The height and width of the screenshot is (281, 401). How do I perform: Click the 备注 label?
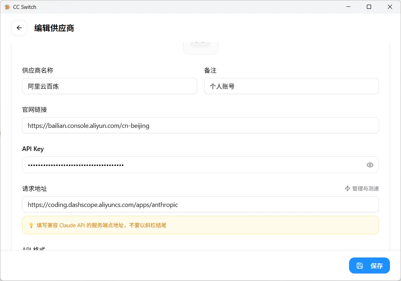tap(210, 71)
